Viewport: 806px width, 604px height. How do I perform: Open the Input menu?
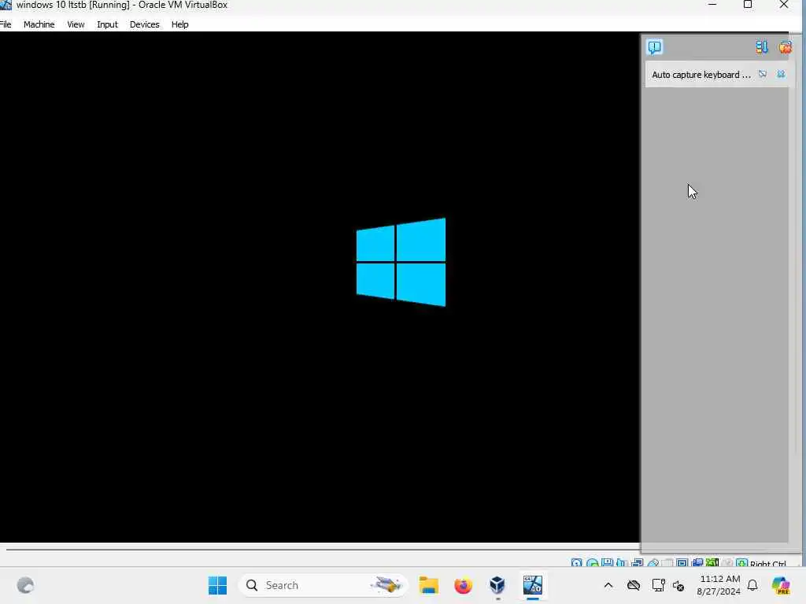pos(107,24)
